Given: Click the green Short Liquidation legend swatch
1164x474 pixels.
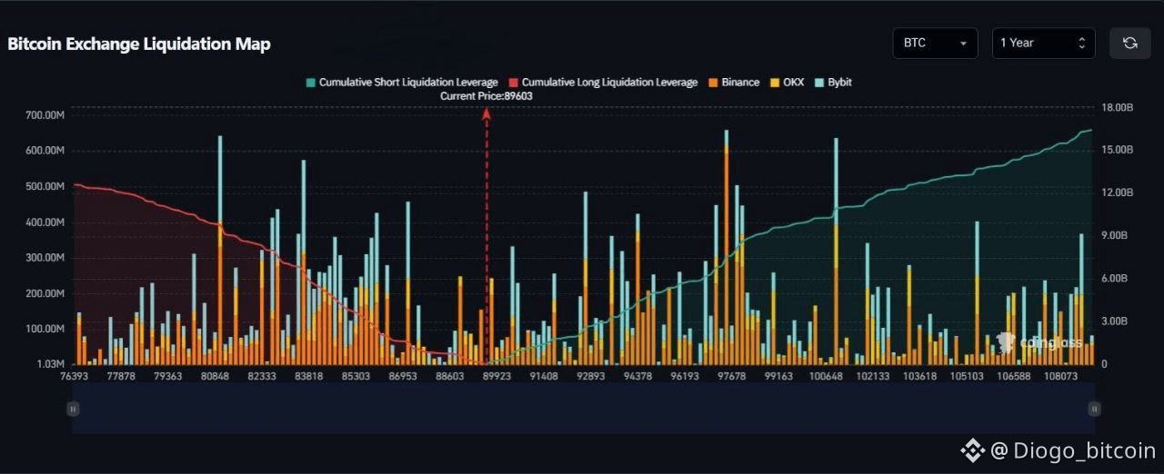Looking at the screenshot, I should [x=311, y=83].
